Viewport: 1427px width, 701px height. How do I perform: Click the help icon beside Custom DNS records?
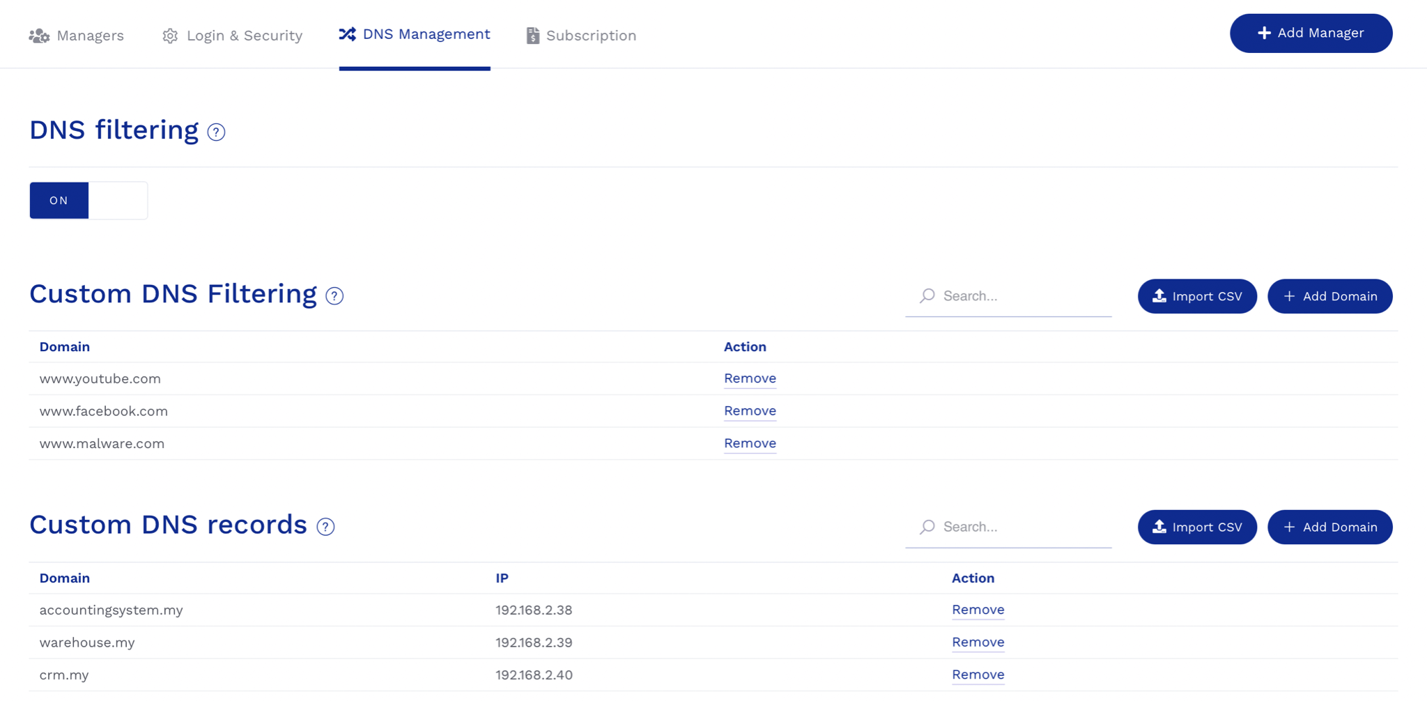[325, 527]
